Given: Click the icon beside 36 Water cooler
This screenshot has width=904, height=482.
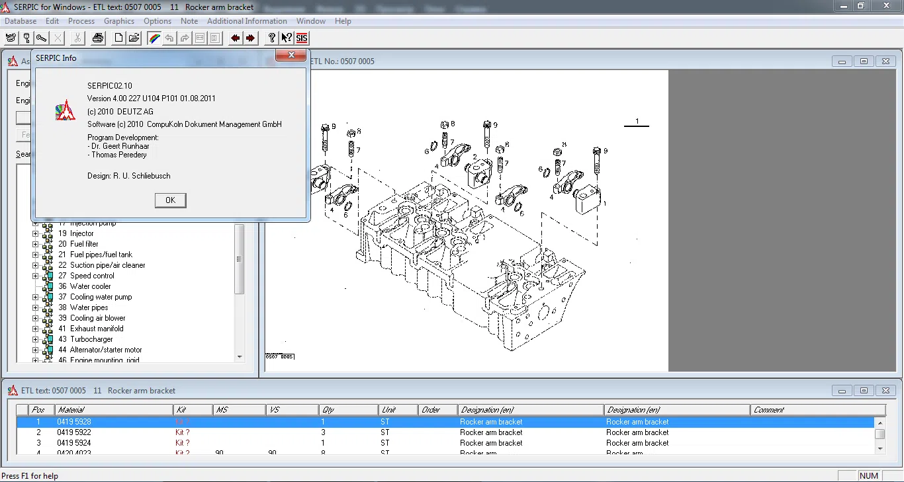Looking at the screenshot, I should tap(48, 286).
